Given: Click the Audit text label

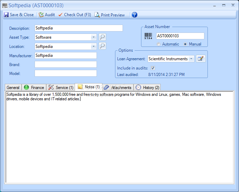Looking at the screenshot, I should (x=50, y=15).
